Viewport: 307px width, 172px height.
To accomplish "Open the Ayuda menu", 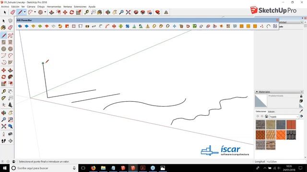I will point(92,7).
